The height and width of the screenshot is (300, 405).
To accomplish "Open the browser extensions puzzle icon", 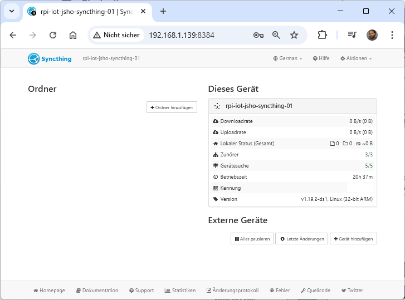I will (322, 35).
